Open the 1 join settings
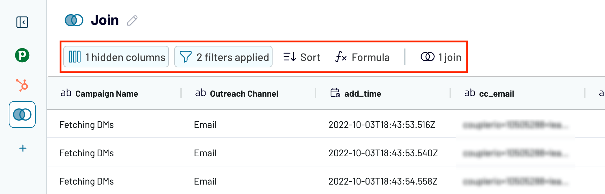605x194 pixels. (441, 57)
